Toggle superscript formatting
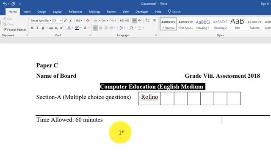This screenshot has width=271, height=152. click(61, 28)
